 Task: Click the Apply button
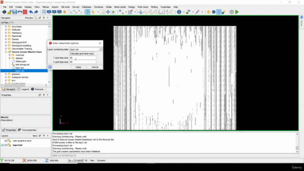pos(78,67)
